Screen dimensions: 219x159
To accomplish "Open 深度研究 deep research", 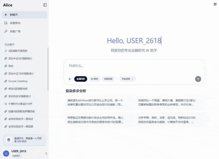I will (x=24, y=23).
